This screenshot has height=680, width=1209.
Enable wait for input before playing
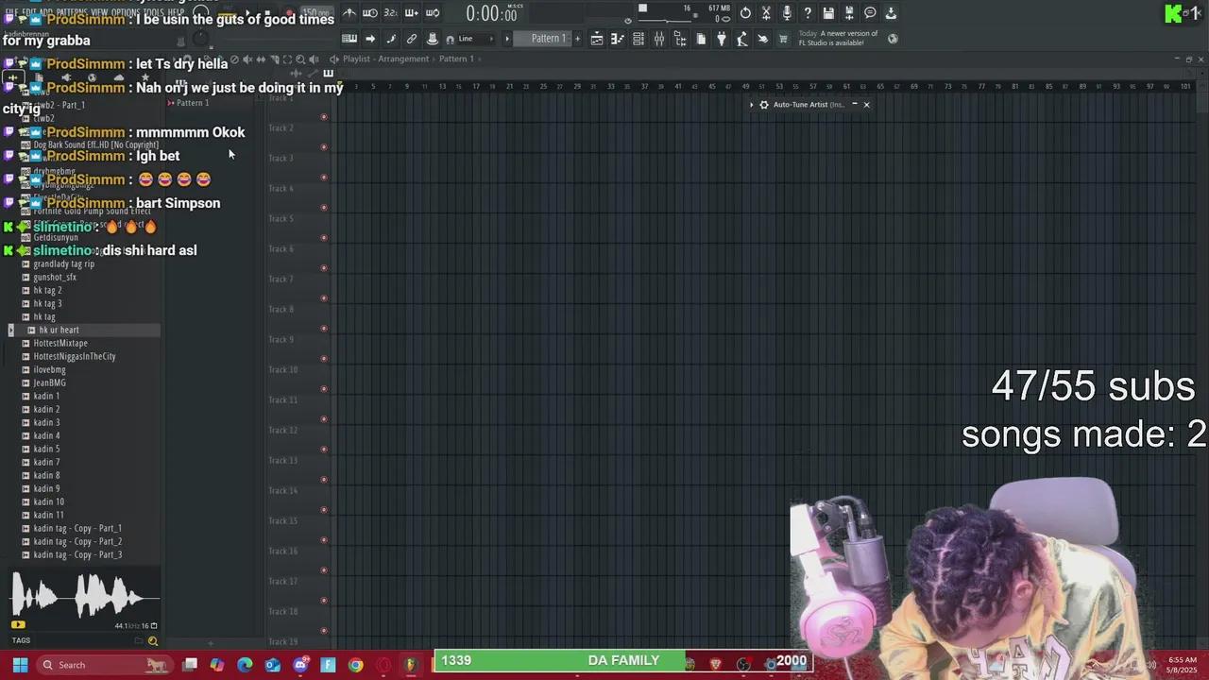[x=370, y=13]
